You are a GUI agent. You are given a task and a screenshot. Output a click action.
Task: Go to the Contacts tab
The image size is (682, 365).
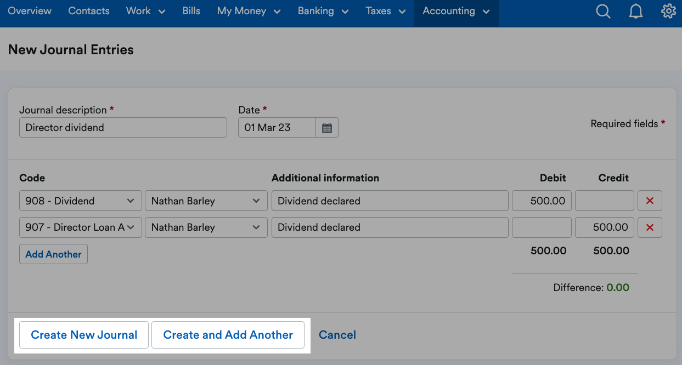click(x=89, y=12)
